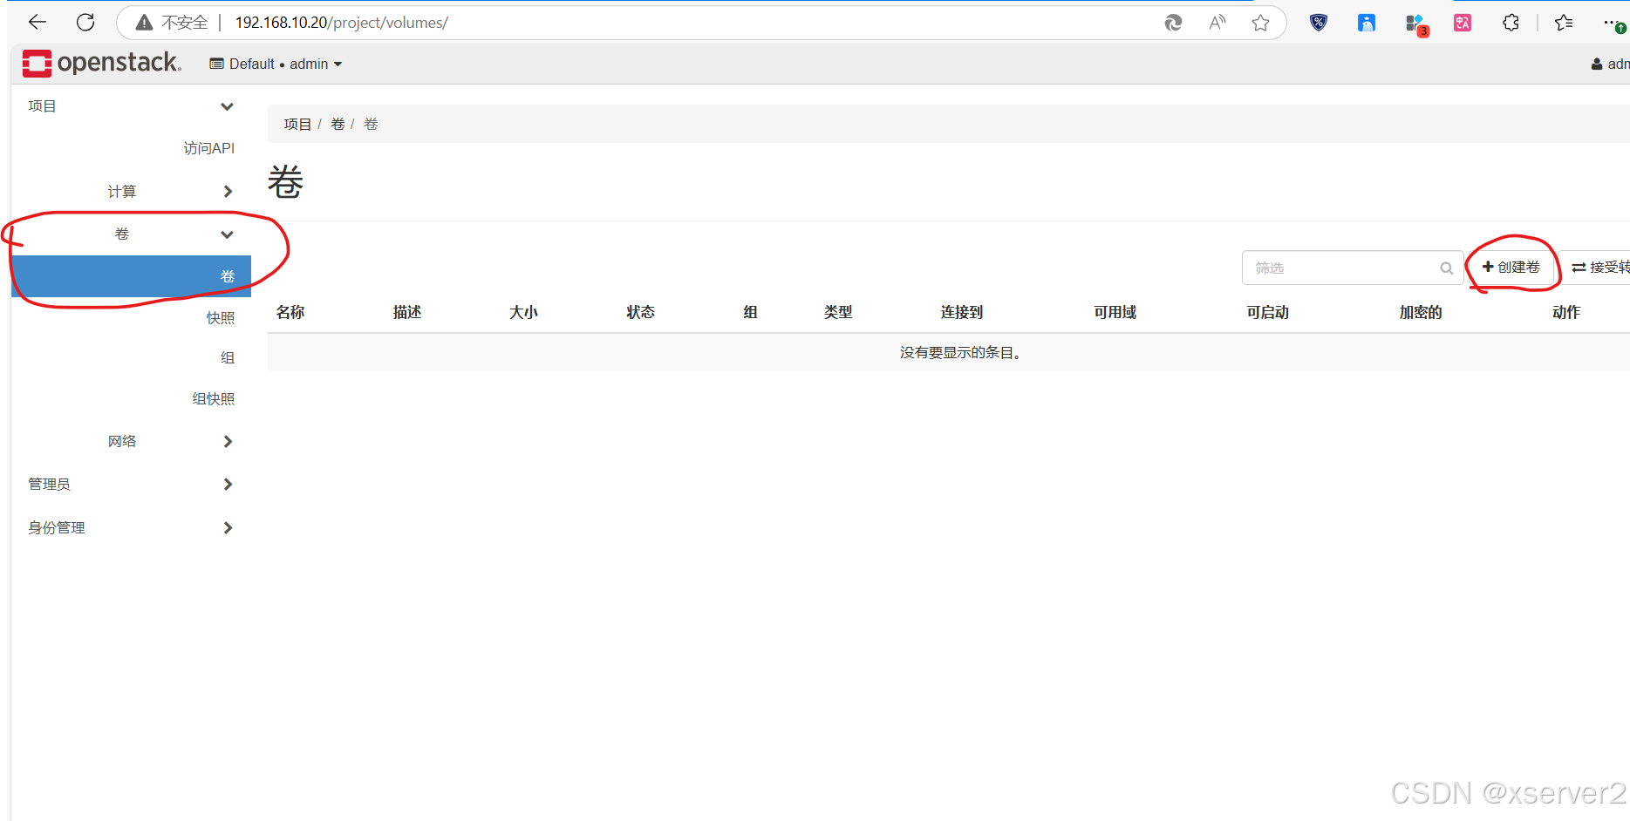Sort by the 类型 column header

(x=838, y=312)
